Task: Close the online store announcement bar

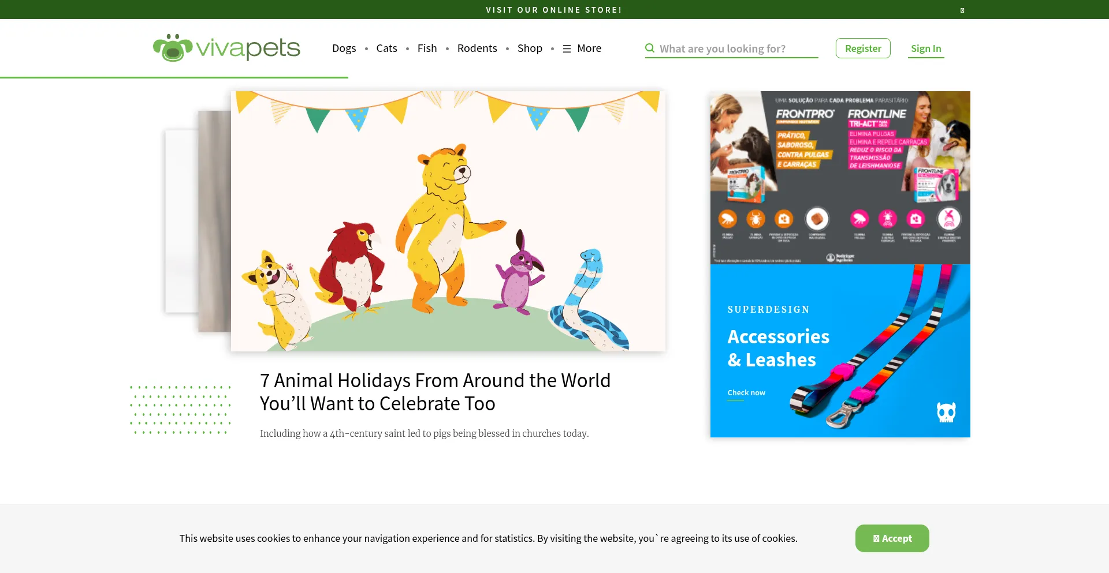Action: click(962, 10)
